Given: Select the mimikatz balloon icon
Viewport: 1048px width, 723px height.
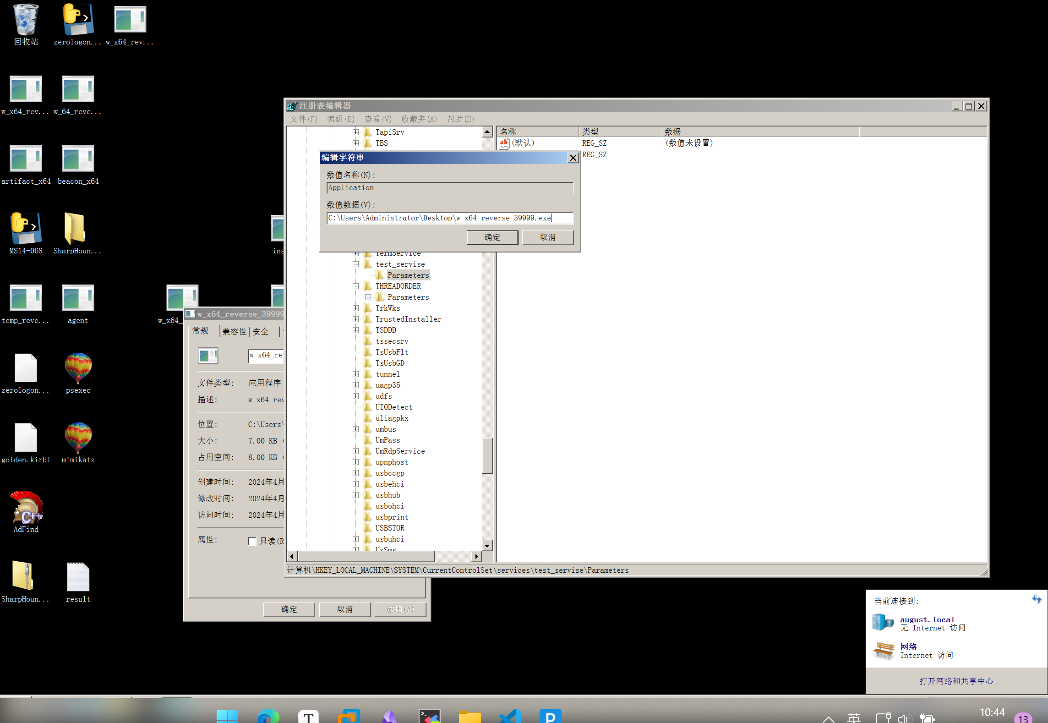Looking at the screenshot, I should click(x=78, y=437).
